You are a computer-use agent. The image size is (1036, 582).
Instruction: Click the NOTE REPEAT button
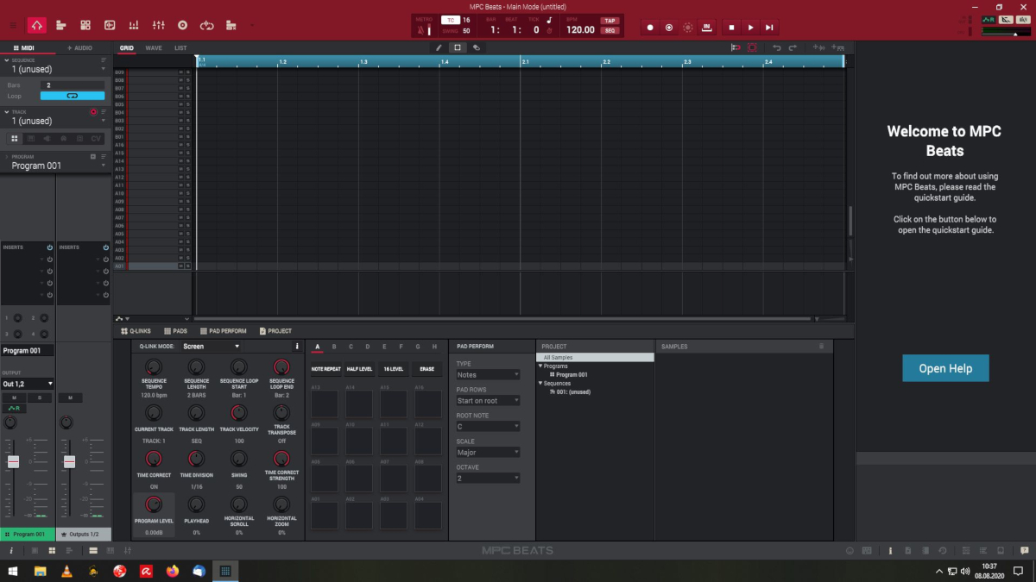point(325,369)
